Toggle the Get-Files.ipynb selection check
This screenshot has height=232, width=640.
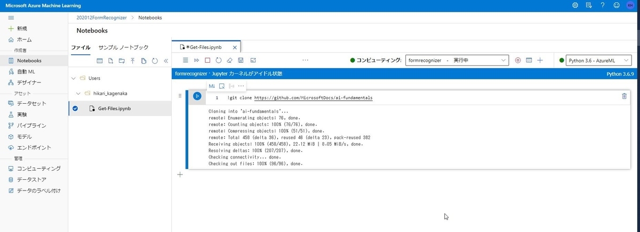75,108
